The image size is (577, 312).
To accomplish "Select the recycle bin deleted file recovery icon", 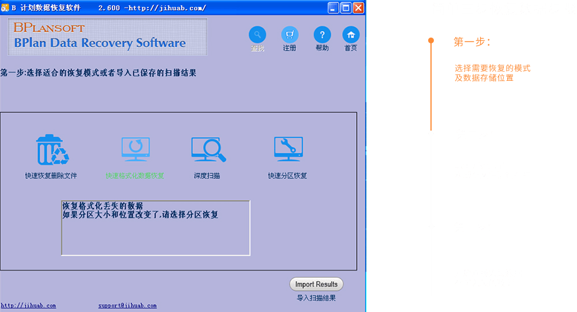I will pyautogui.click(x=52, y=150).
